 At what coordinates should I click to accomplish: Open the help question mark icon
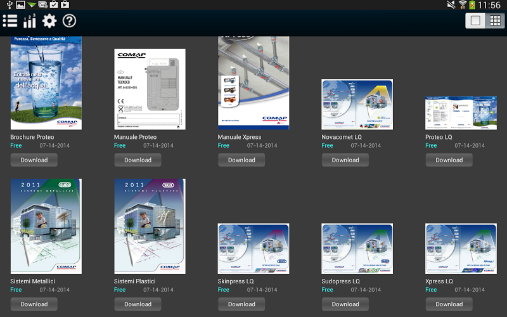(69, 21)
